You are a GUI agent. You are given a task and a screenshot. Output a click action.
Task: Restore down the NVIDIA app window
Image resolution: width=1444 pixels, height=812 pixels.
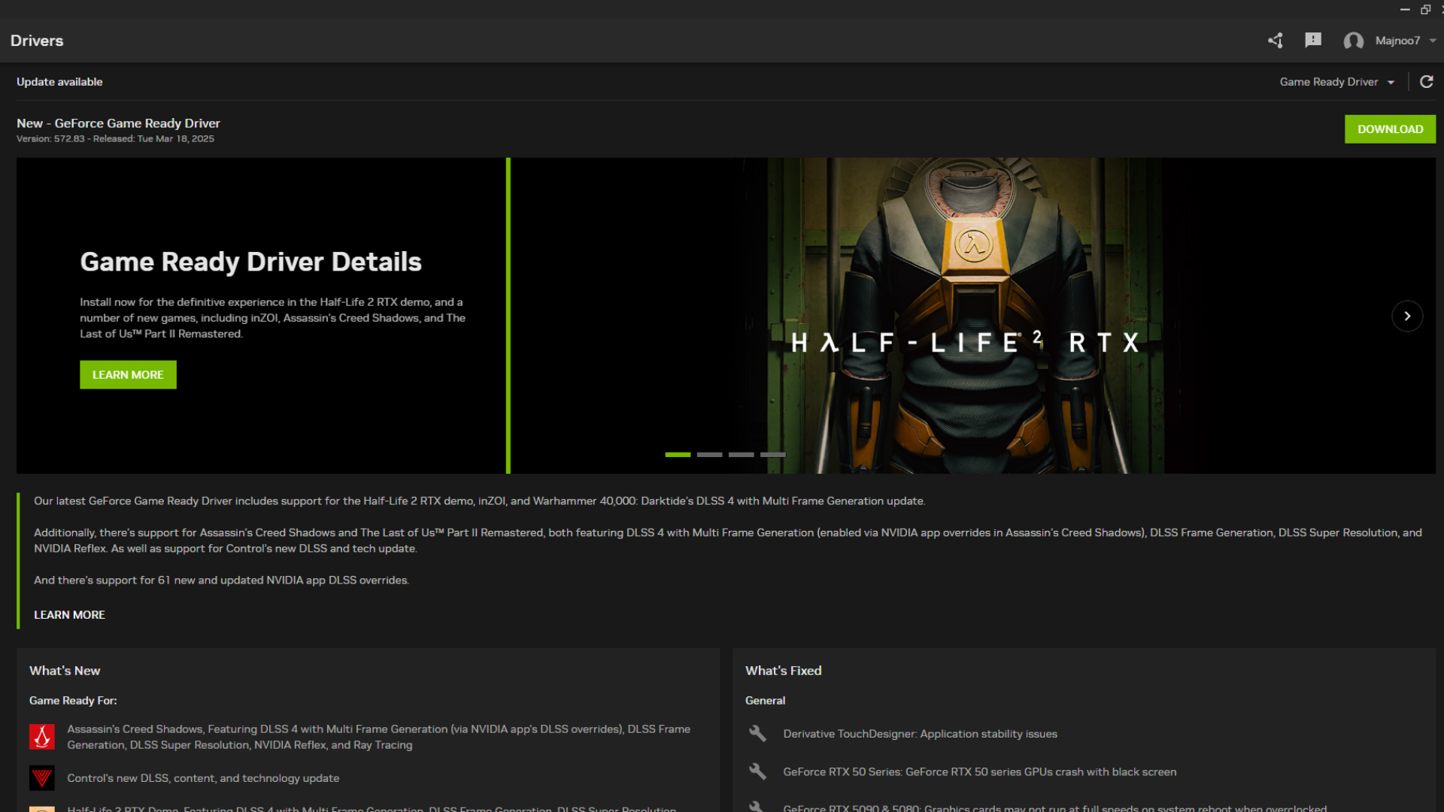pos(1425,9)
